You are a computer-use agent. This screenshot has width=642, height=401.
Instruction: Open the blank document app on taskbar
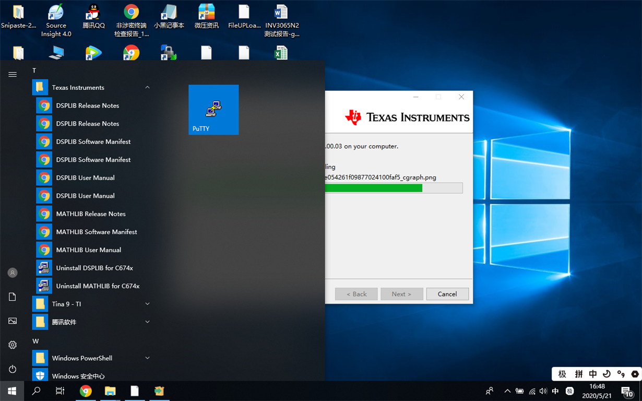135,391
